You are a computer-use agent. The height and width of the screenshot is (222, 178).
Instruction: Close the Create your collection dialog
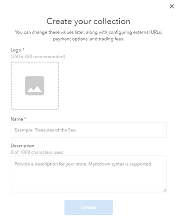click(172, 6)
